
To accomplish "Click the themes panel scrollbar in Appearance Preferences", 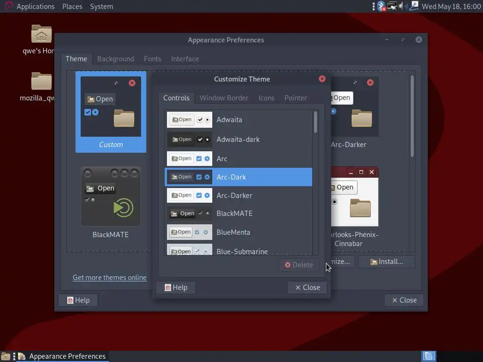I will coord(412,116).
